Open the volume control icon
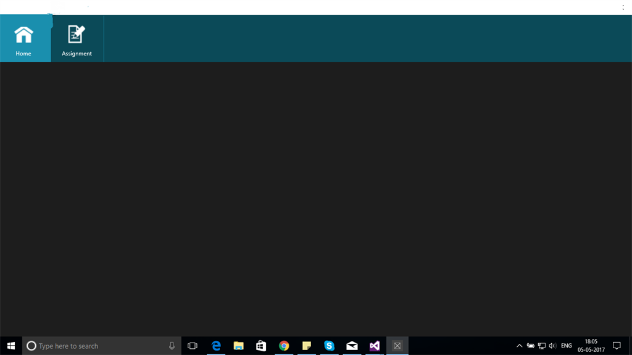Viewport: 632px width, 355px height. point(552,346)
